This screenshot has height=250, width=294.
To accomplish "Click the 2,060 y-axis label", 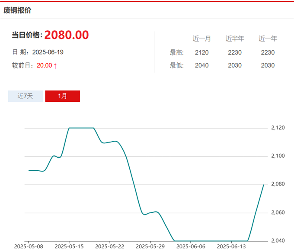I will [x=278, y=213].
